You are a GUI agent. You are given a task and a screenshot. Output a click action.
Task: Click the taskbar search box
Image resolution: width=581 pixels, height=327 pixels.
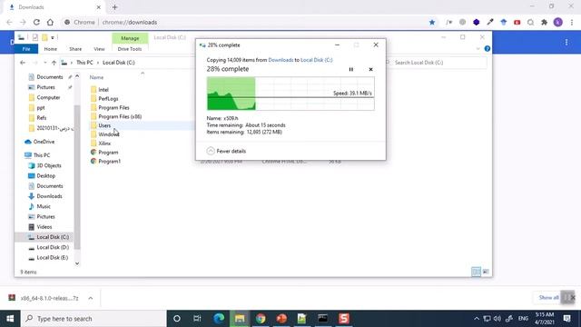[x=94, y=319]
